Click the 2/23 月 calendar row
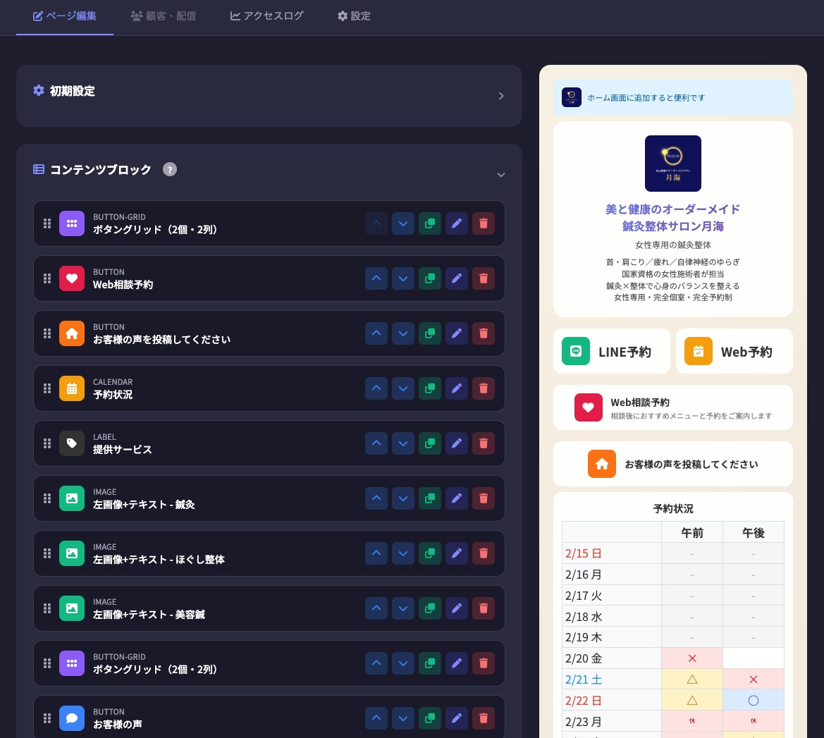This screenshot has width=824, height=738. point(673,721)
